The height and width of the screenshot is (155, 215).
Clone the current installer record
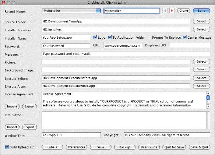184,11
